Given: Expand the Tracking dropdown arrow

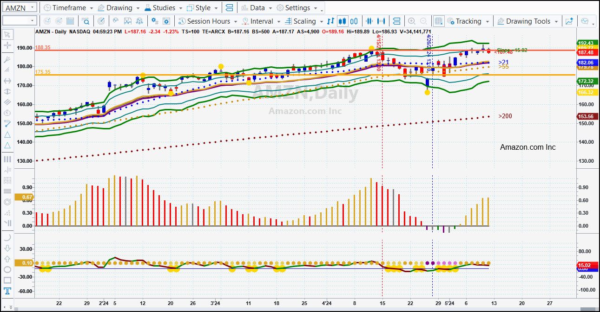Looking at the screenshot, I should (x=487, y=22).
